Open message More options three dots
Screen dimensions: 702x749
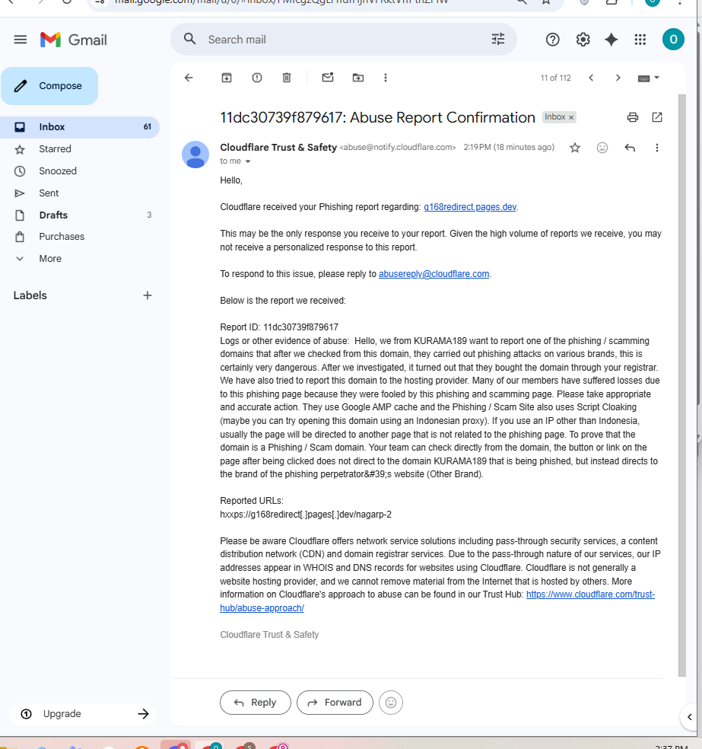[656, 148]
